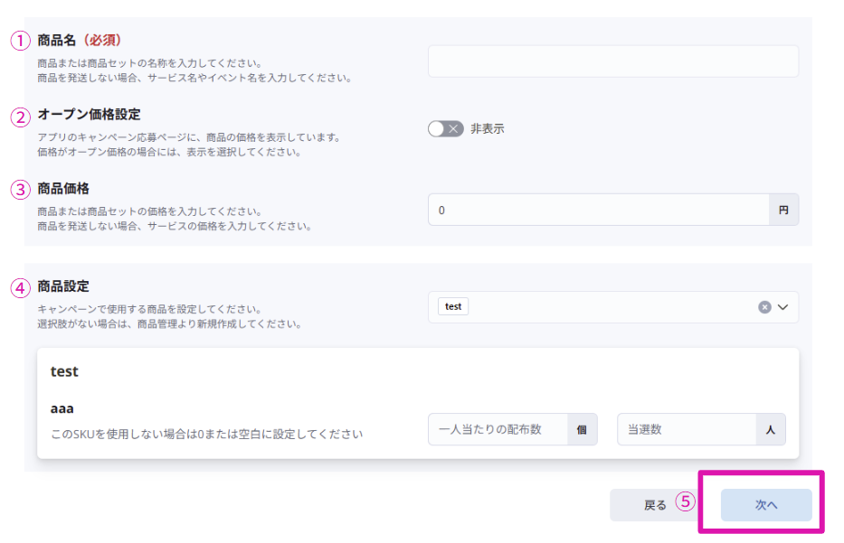Screen dimensions: 844x543
Task: Expand the 商品設定 dropdown chevron
Action: pyautogui.click(x=783, y=307)
